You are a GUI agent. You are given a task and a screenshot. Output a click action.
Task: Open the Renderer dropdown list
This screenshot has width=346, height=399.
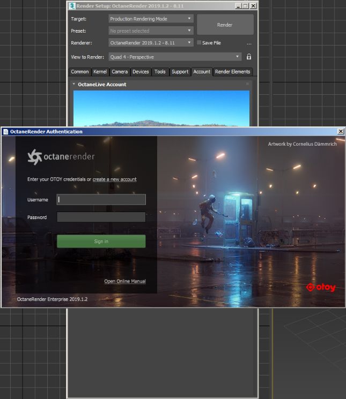coord(151,43)
